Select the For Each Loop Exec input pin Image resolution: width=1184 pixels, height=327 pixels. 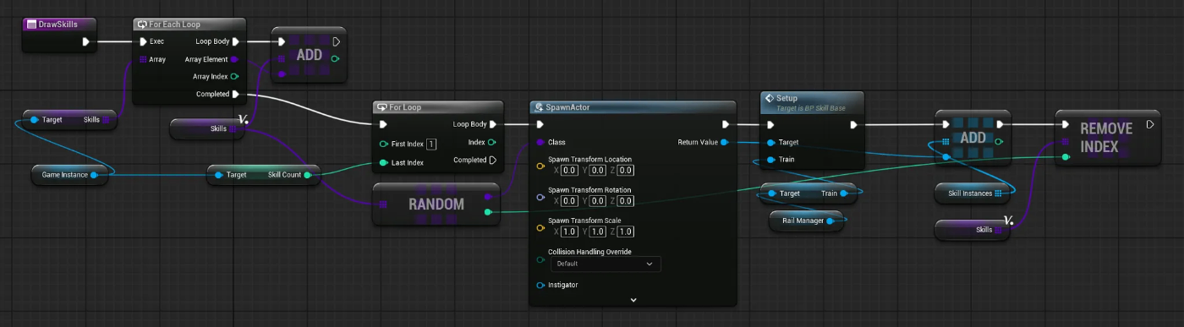143,41
